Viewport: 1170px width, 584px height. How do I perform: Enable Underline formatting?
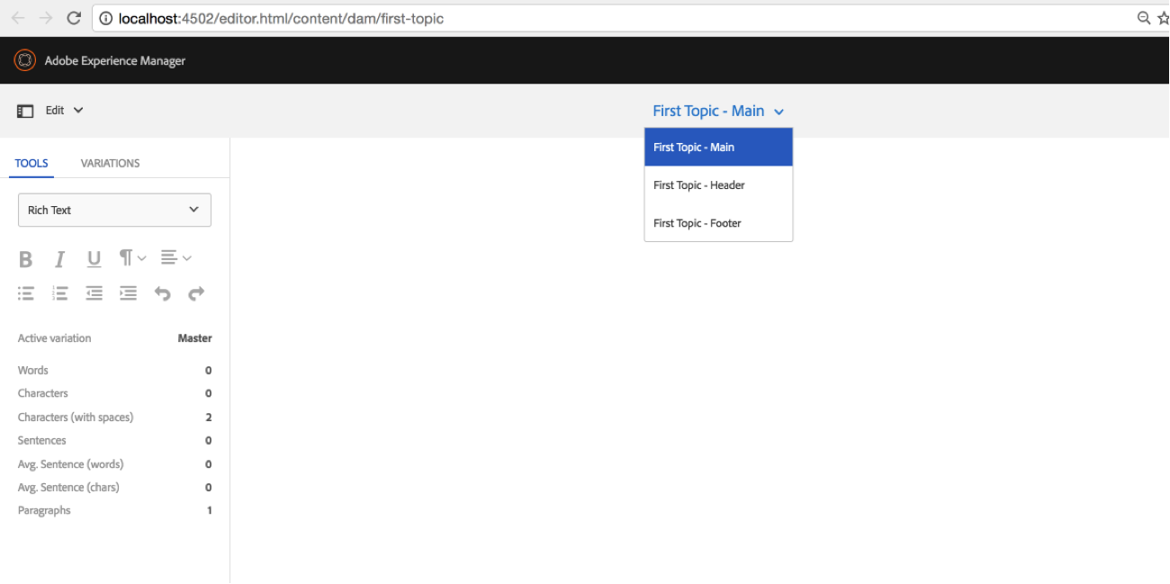[94, 259]
